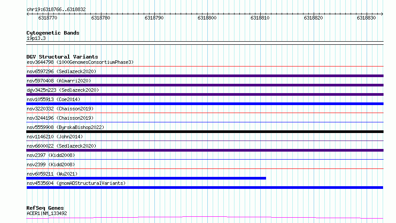Open variant nsv6059211 (Wu2021) label
Viewport: 396px width, 223px height.
coord(52,174)
